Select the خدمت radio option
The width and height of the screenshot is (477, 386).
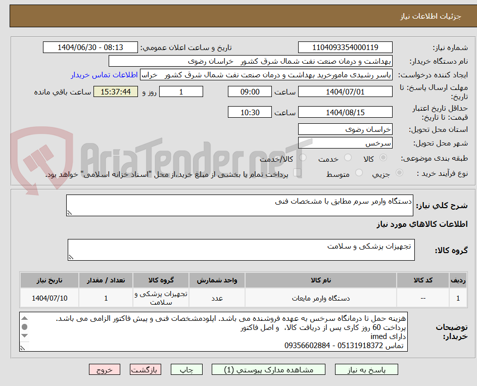(348, 158)
